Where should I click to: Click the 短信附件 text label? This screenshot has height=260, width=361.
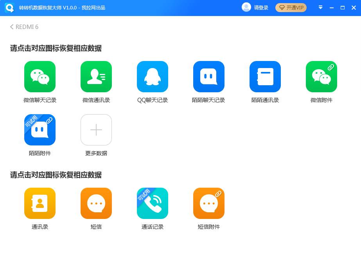tap(209, 227)
